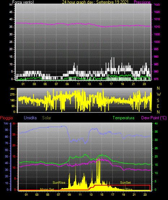
Task: Click the Temperatura legend label
Action: click(x=124, y=118)
